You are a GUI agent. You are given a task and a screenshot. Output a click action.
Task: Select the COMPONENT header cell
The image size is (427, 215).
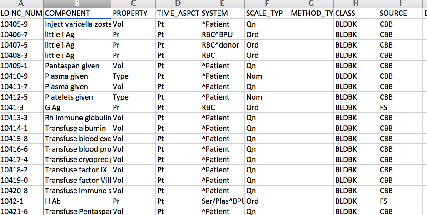point(77,13)
